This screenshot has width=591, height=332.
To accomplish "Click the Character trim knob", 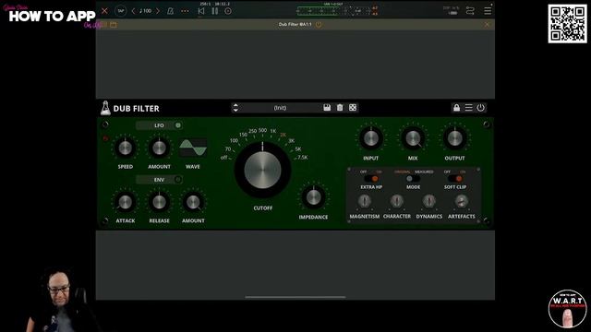I will coord(396,201).
